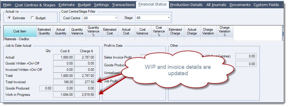Click Total Invoiced cost field 186.00
The width and height of the screenshot is (288, 107).
coord(64,82)
